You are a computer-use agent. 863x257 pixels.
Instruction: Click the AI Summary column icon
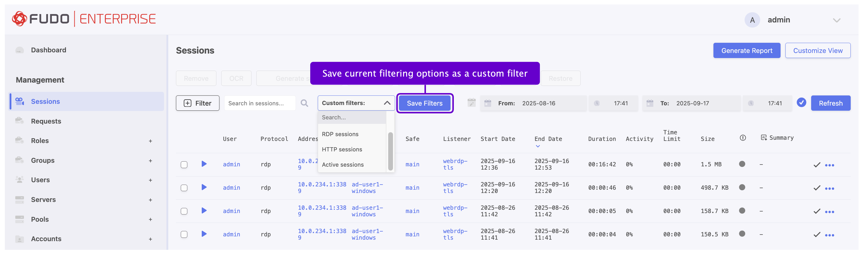coord(763,138)
